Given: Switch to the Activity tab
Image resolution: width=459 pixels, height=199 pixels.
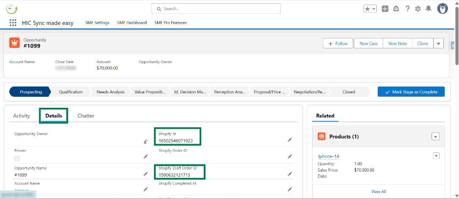Looking at the screenshot, I should pos(22,116).
